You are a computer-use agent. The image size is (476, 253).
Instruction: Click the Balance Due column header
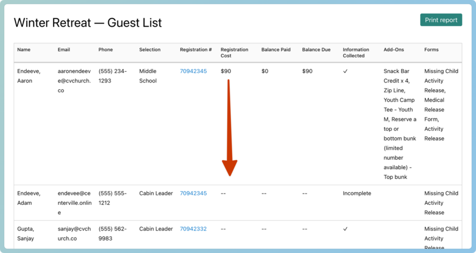316,50
